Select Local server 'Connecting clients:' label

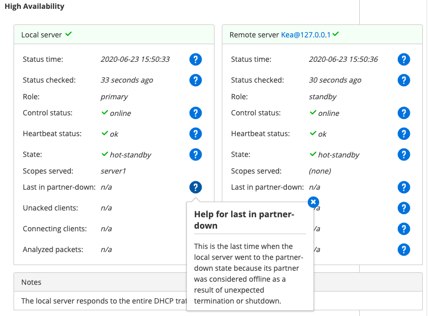[55, 229]
